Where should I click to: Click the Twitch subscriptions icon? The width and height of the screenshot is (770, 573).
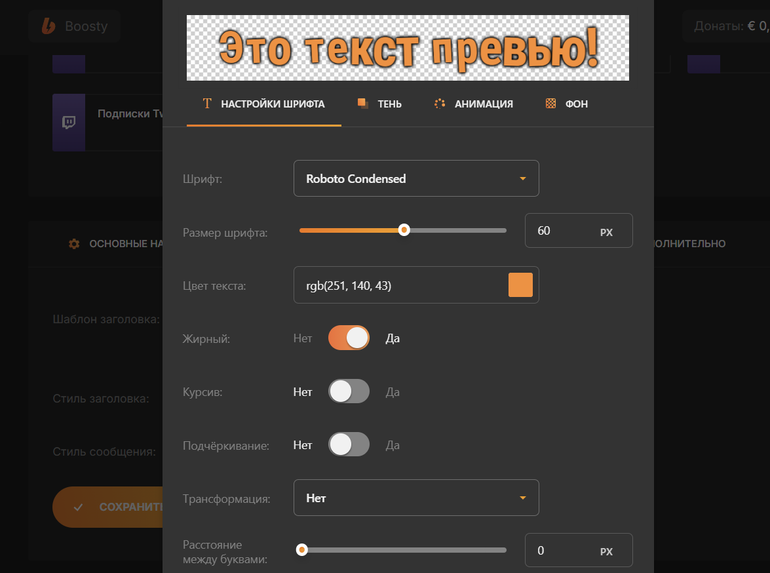tap(69, 123)
